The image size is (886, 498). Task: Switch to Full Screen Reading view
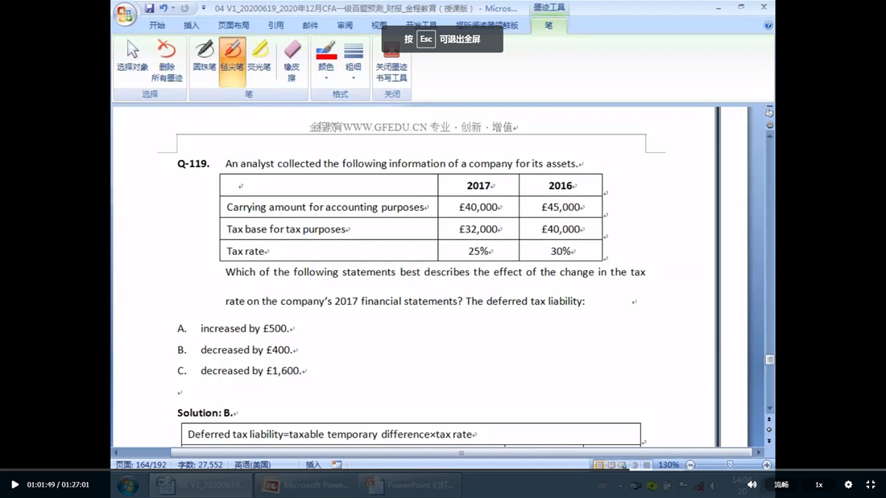click(611, 465)
